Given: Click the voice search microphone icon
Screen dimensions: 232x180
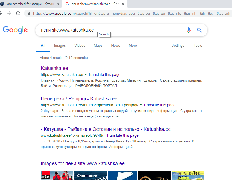Looking at the screenshot, I should click(189, 30).
